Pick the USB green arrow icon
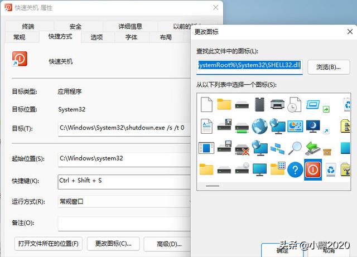Viewport: 357px width, 257px height. coord(313,148)
